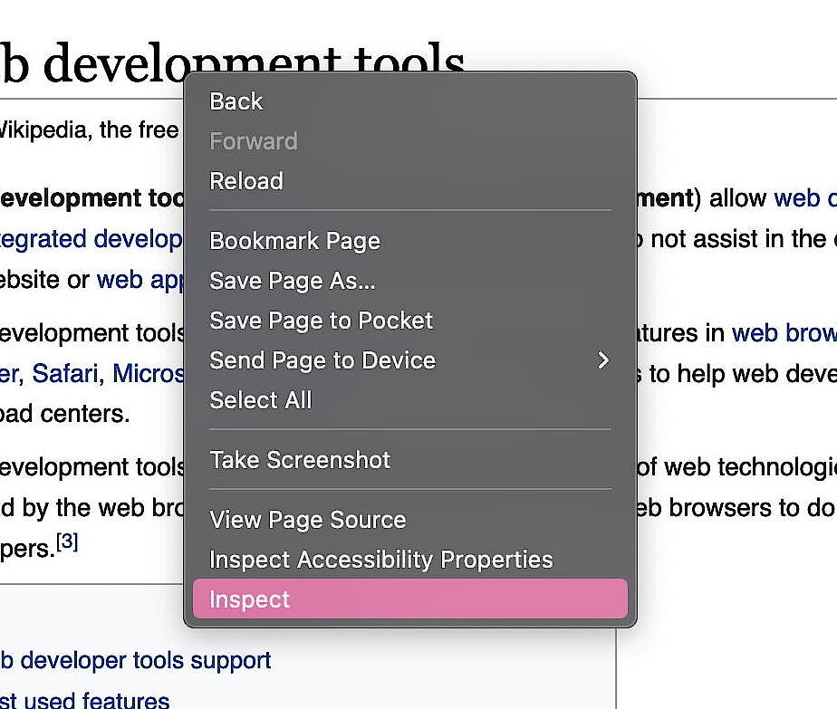837x709 pixels.
Task: Inspect Accessibility Properties
Action: pos(380,560)
